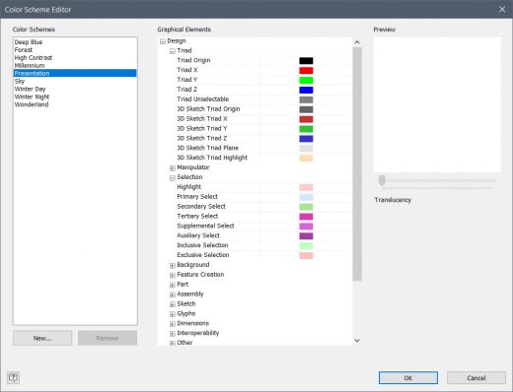Confirm with the OK button
This screenshot has height=392, width=513.
pyautogui.click(x=408, y=378)
